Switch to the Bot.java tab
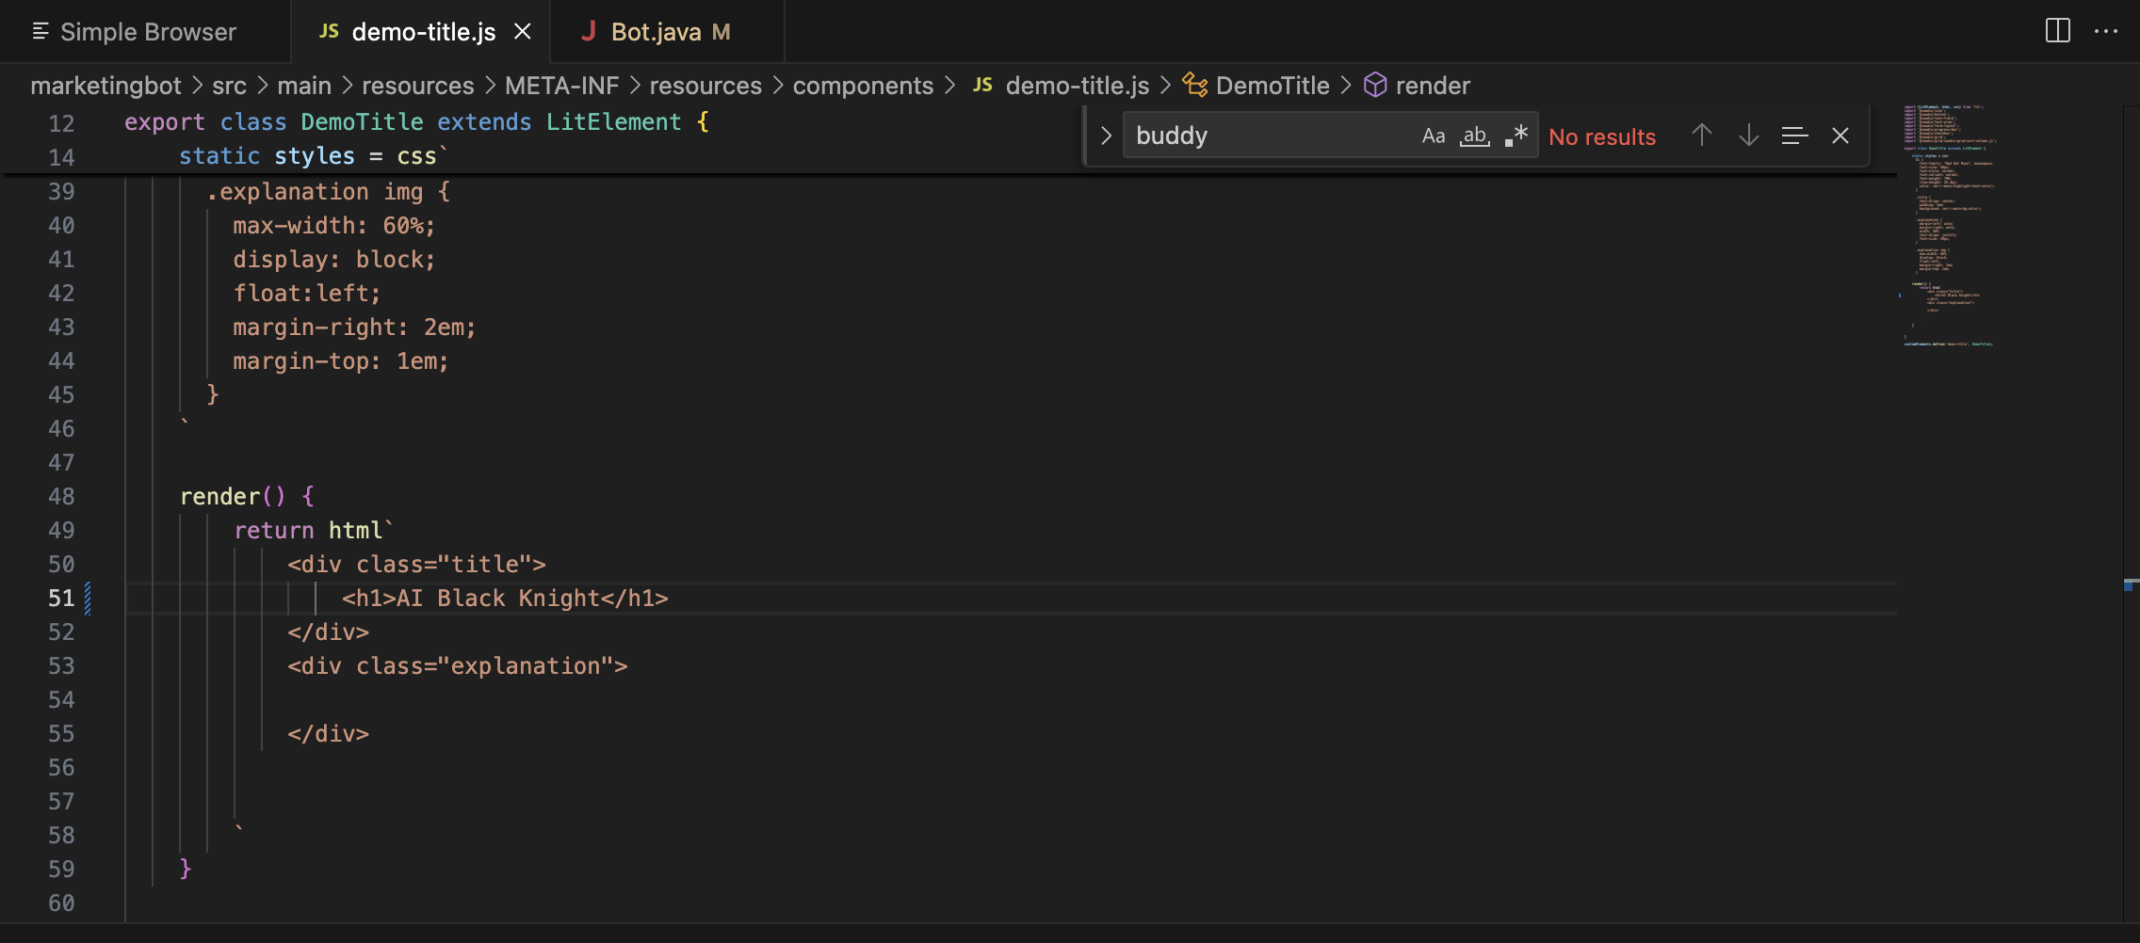The image size is (2140, 943). (x=657, y=32)
